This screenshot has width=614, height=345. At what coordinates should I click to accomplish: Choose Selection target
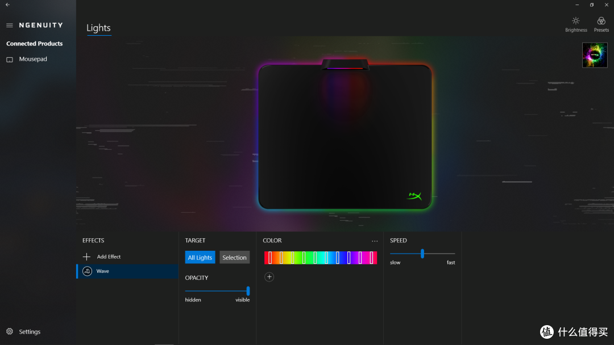[x=234, y=258]
